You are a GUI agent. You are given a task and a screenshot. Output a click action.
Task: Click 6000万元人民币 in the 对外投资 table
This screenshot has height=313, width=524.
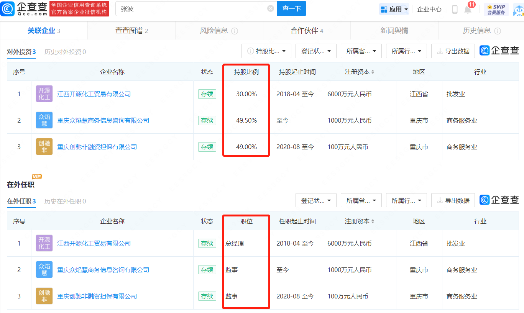pyautogui.click(x=350, y=94)
